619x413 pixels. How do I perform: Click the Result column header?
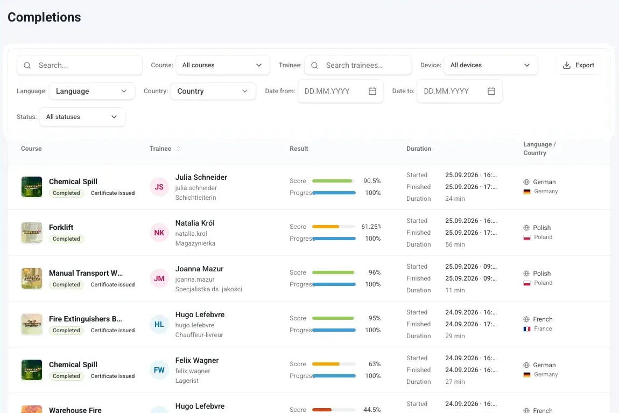[299, 149]
